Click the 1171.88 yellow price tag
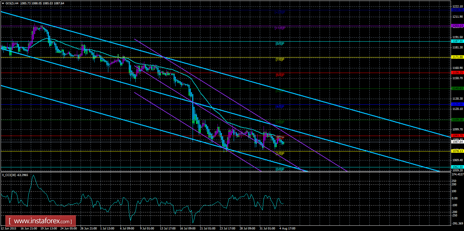Screen dimensions: 464x231 point(457,57)
